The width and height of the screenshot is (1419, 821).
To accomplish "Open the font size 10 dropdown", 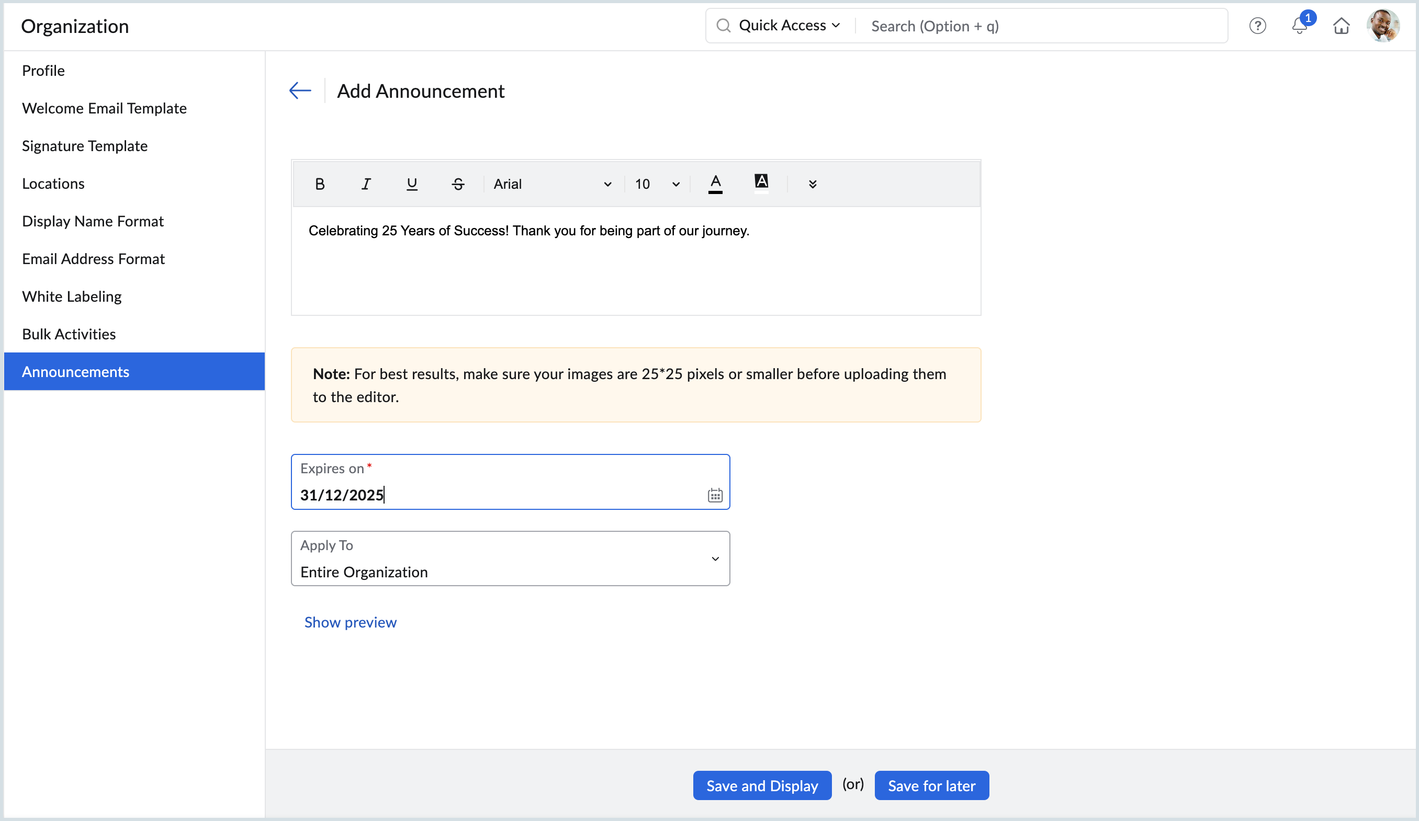I will (657, 184).
